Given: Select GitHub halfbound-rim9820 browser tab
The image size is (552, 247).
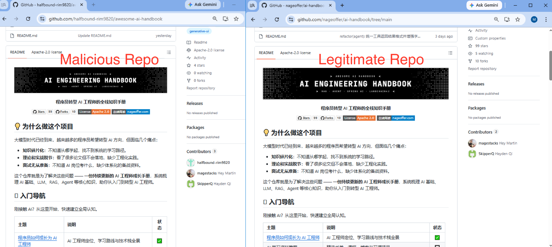Looking at the screenshot, I should tap(48, 5).
